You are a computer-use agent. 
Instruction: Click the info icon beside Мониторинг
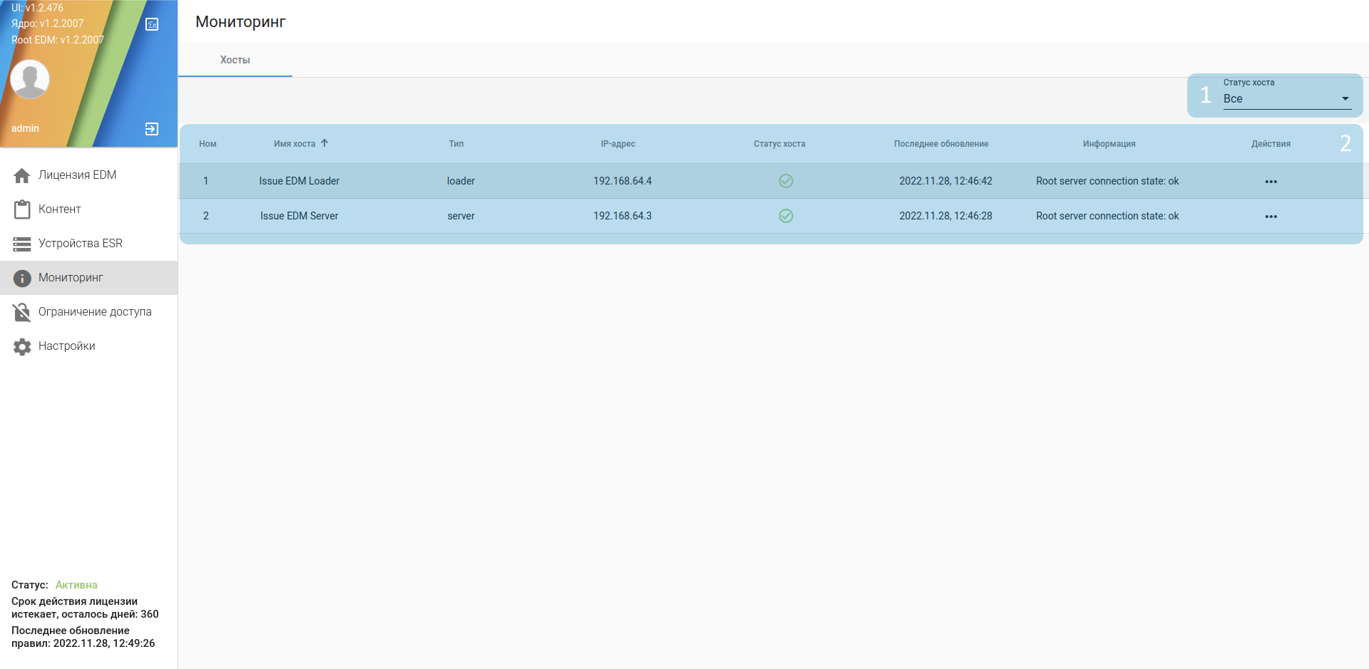click(22, 278)
